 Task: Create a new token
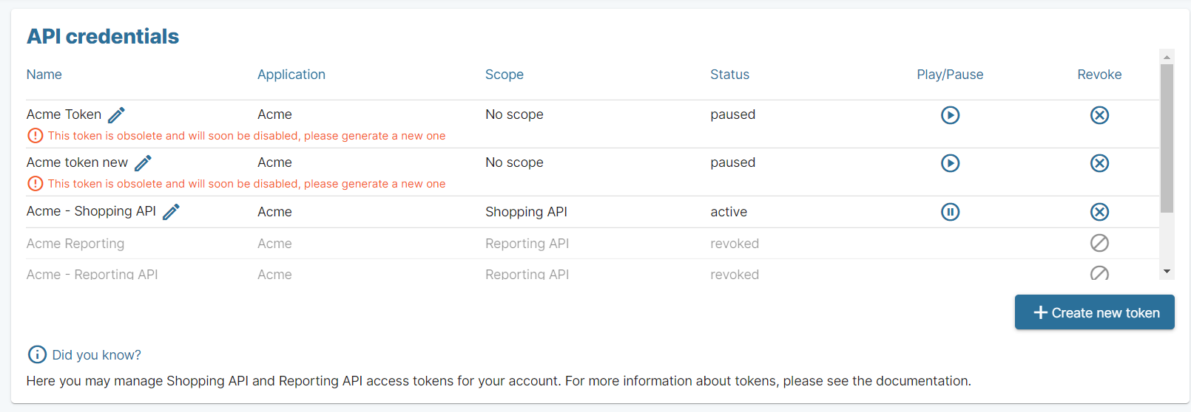(x=1094, y=312)
